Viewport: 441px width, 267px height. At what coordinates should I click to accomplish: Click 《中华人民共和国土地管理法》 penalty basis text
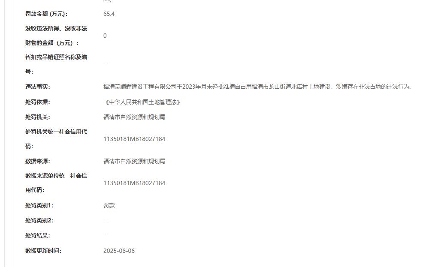click(142, 102)
